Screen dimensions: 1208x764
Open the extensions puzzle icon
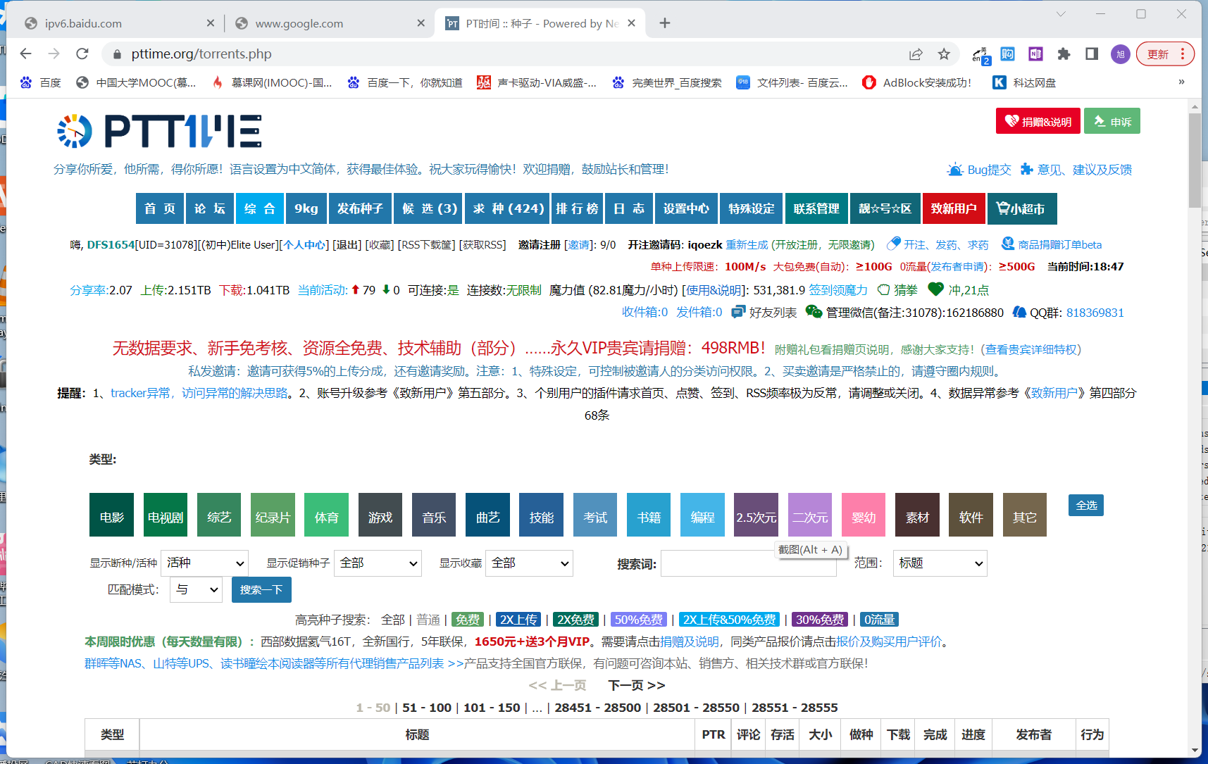point(1064,54)
